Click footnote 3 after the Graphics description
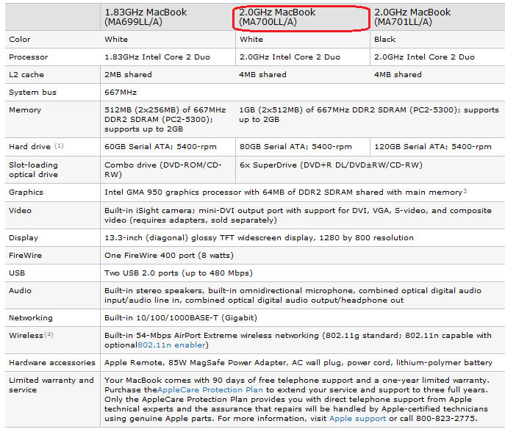Viewport: 505px width, 432px height. (x=465, y=191)
